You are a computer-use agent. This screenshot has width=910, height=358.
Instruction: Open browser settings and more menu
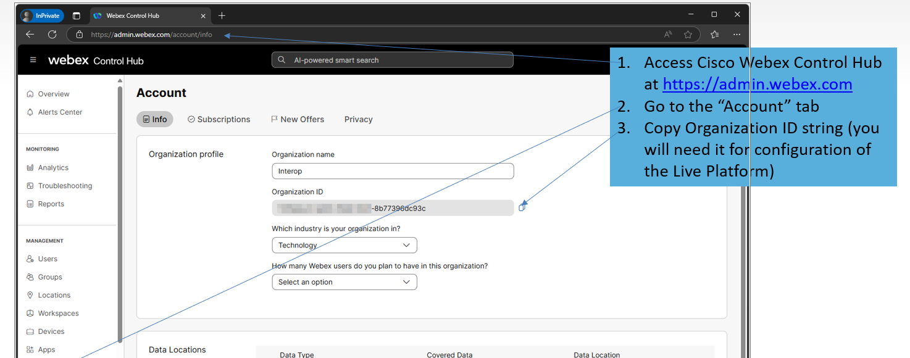point(737,35)
